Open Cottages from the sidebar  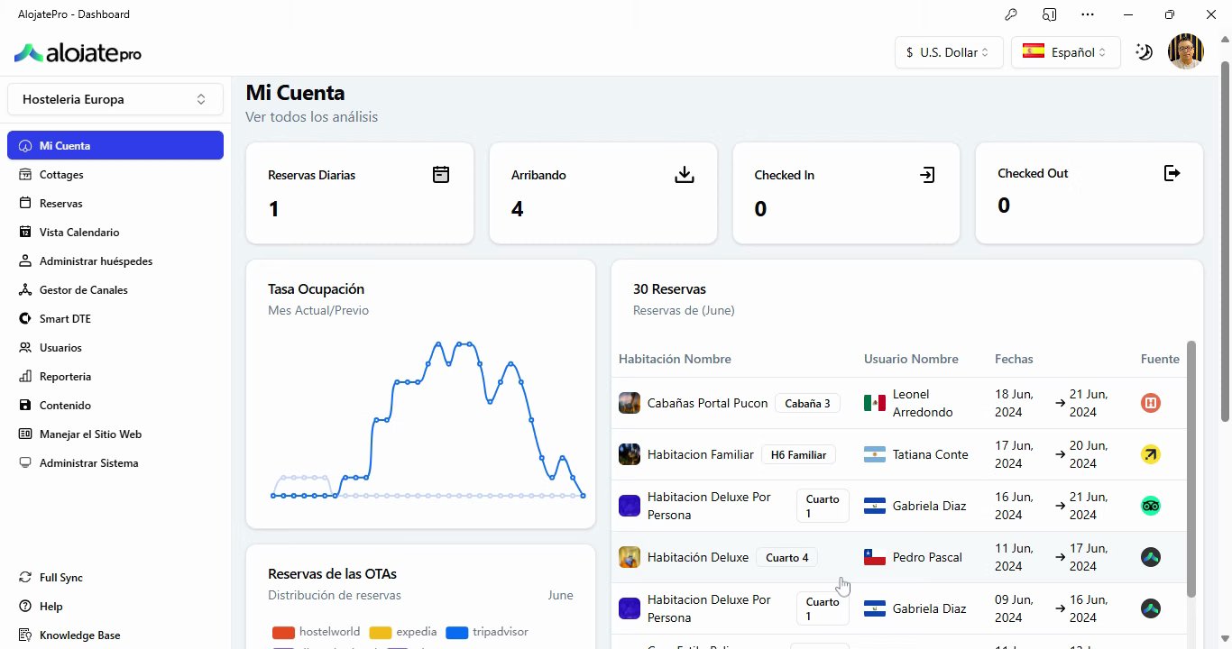coord(115,175)
